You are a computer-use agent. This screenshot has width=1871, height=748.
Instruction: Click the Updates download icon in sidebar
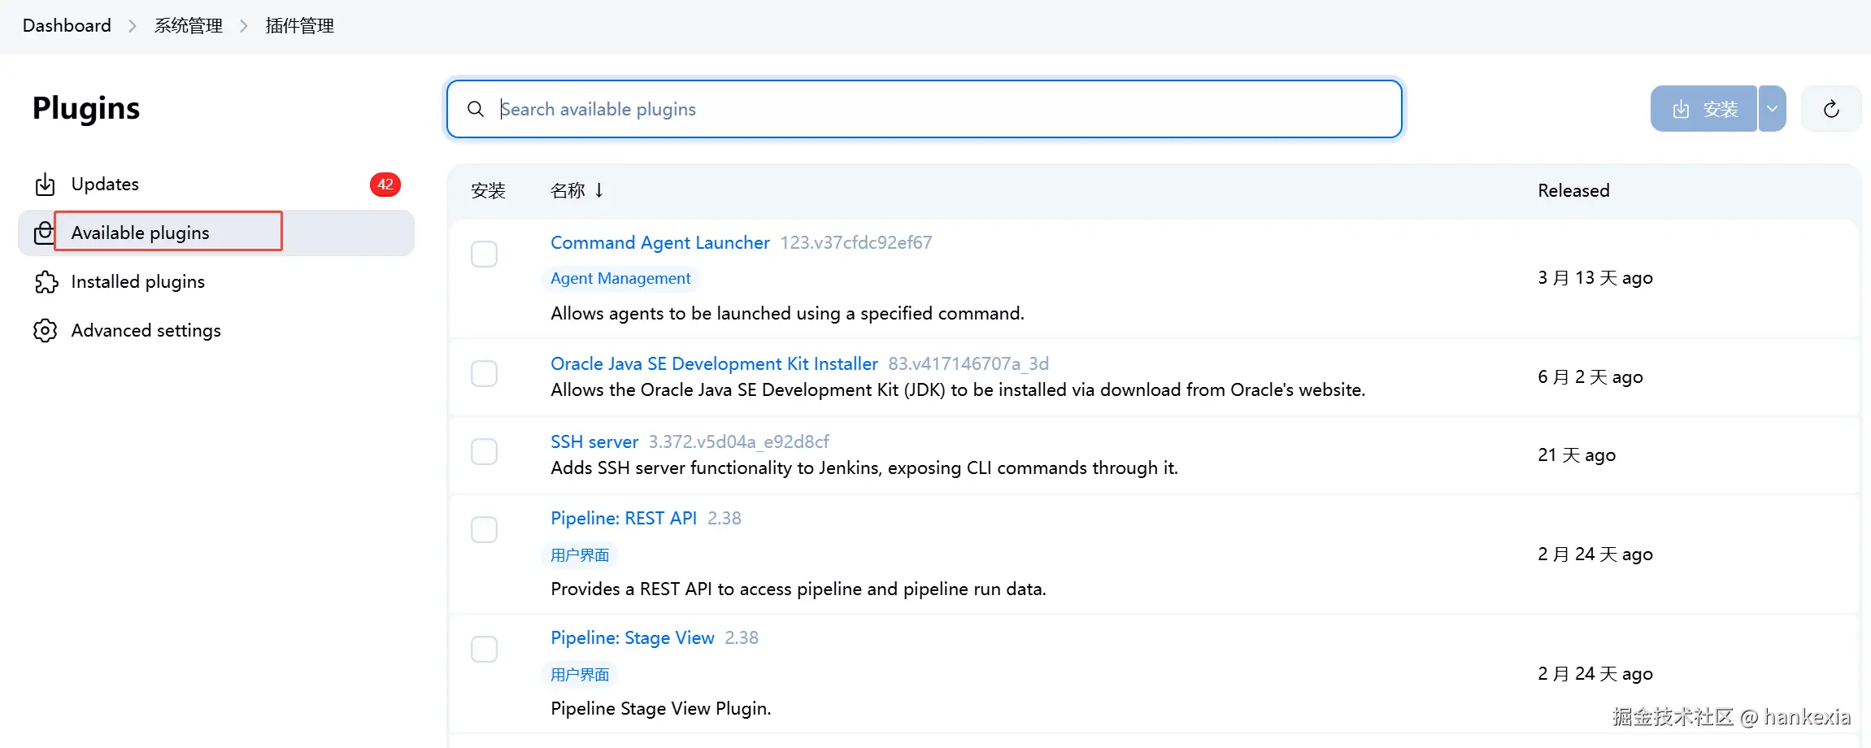coord(46,185)
